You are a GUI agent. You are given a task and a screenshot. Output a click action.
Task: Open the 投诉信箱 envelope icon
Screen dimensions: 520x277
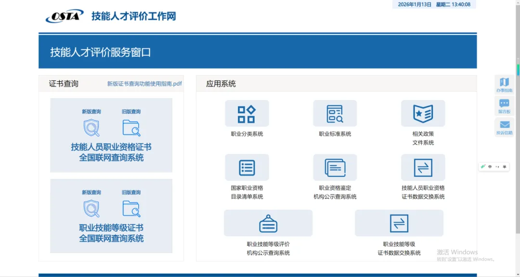click(x=505, y=127)
